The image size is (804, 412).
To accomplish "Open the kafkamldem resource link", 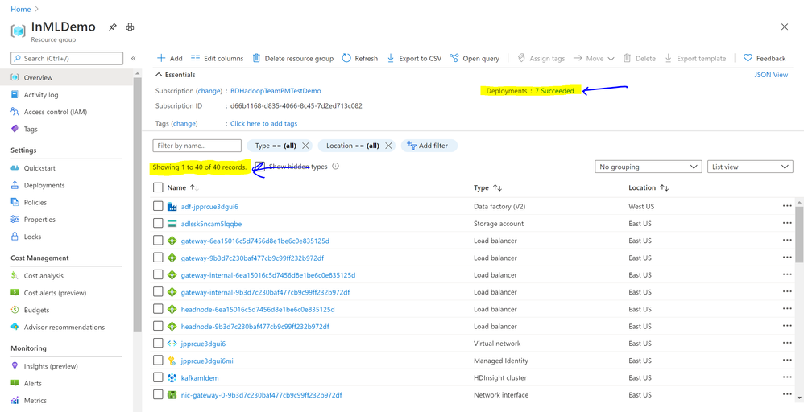I will pos(200,377).
